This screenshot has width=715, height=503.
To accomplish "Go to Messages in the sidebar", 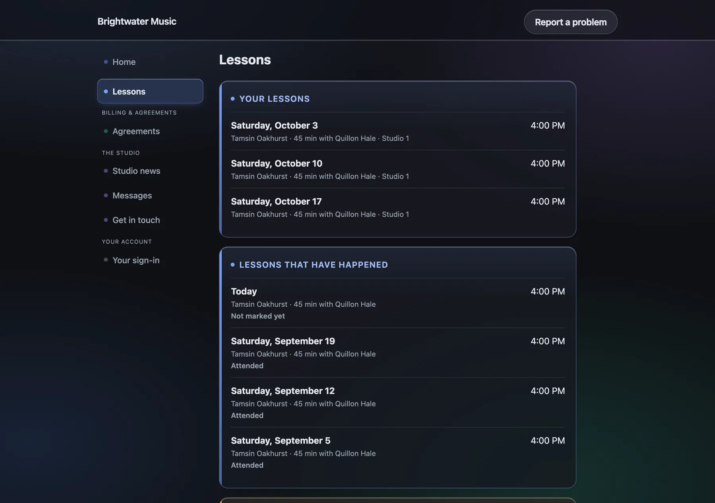I will click(150, 195).
